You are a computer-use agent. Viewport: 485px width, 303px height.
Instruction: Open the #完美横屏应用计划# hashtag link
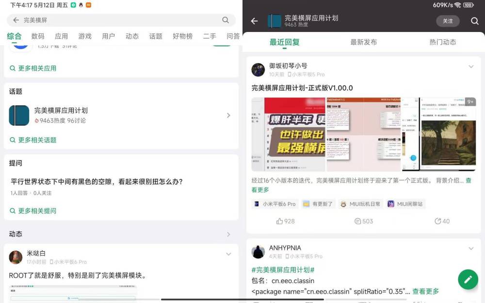click(283, 270)
